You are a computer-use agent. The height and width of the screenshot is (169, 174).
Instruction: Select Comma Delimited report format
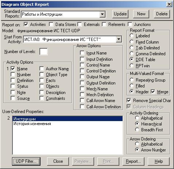tap(132, 53)
